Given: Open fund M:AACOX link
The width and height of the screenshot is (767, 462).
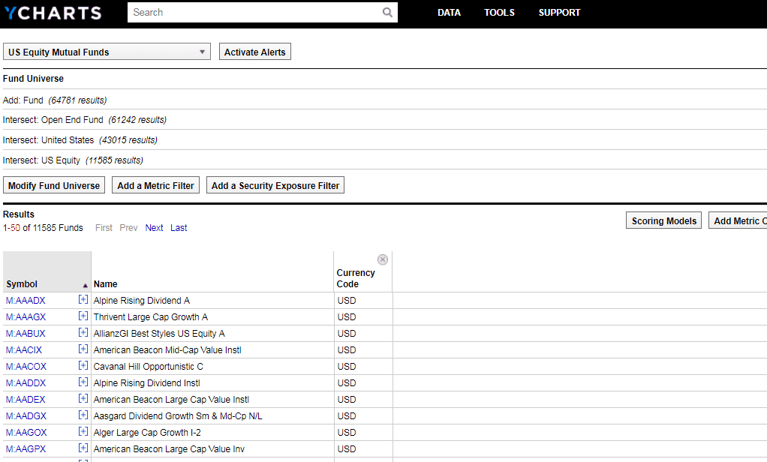Looking at the screenshot, I should (x=26, y=367).
